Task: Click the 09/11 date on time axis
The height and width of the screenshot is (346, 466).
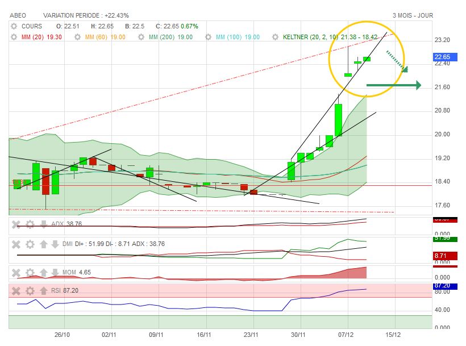Action: [x=156, y=335]
